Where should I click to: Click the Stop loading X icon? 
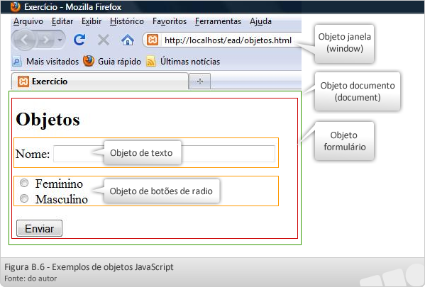104,40
